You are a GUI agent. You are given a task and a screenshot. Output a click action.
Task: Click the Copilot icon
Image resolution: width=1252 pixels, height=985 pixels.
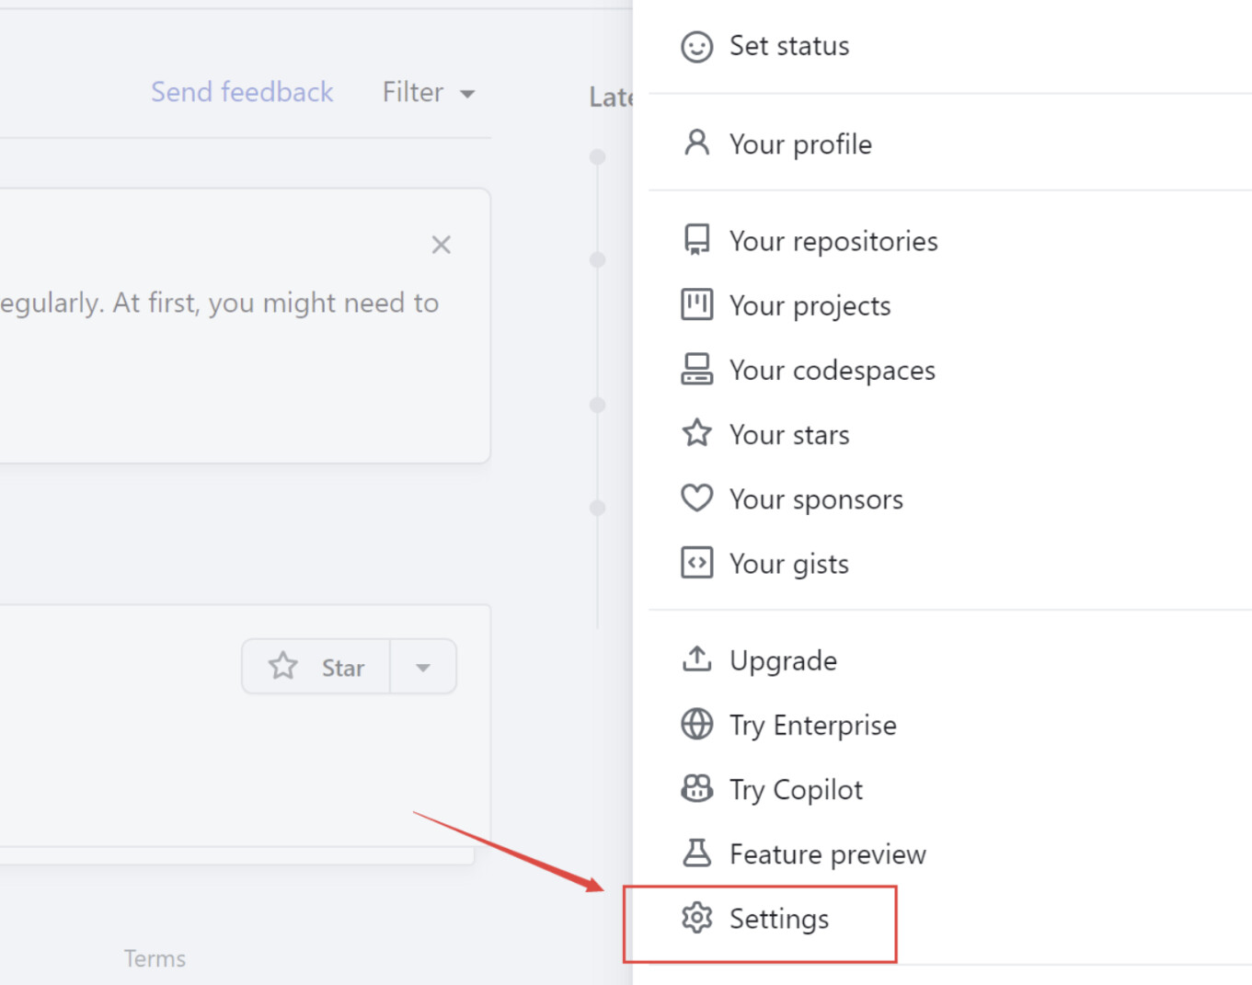pos(696,788)
